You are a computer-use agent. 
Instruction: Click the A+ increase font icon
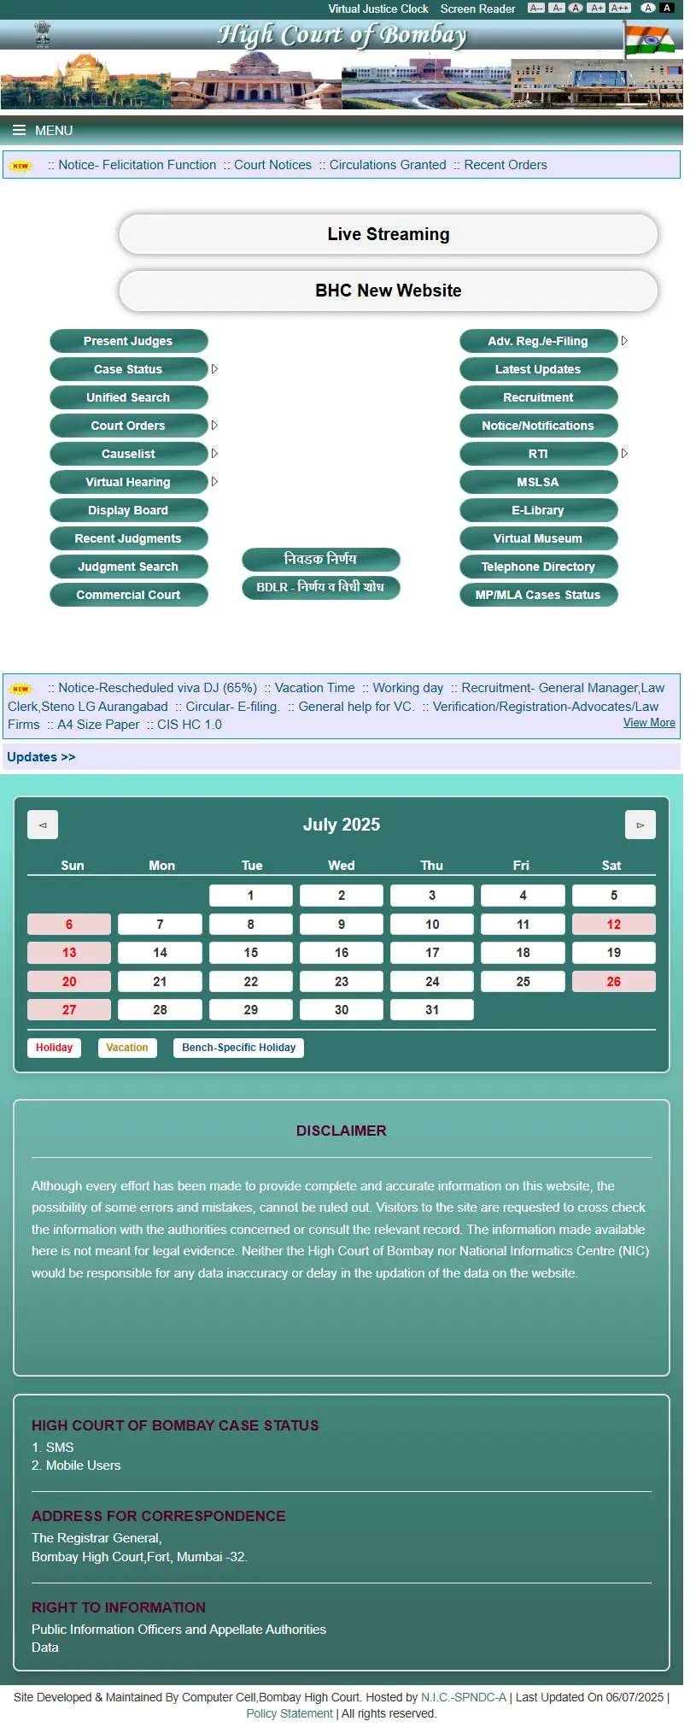pos(596,9)
